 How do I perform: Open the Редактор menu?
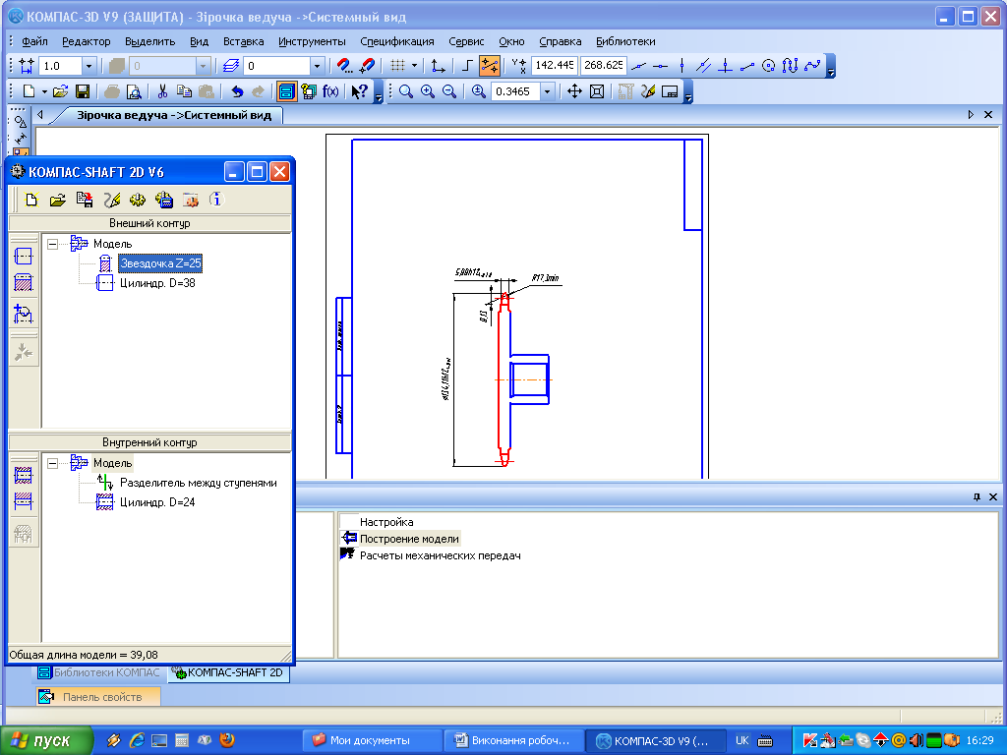pos(87,41)
